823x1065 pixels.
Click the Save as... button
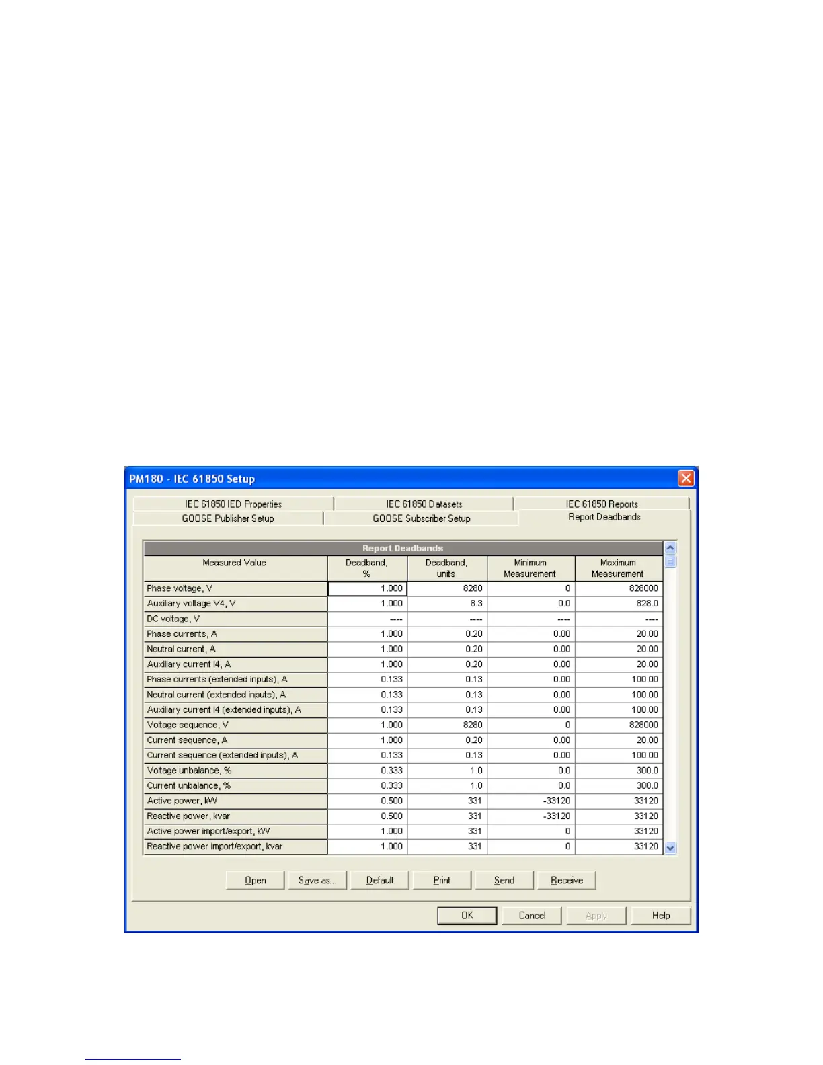tap(317, 880)
